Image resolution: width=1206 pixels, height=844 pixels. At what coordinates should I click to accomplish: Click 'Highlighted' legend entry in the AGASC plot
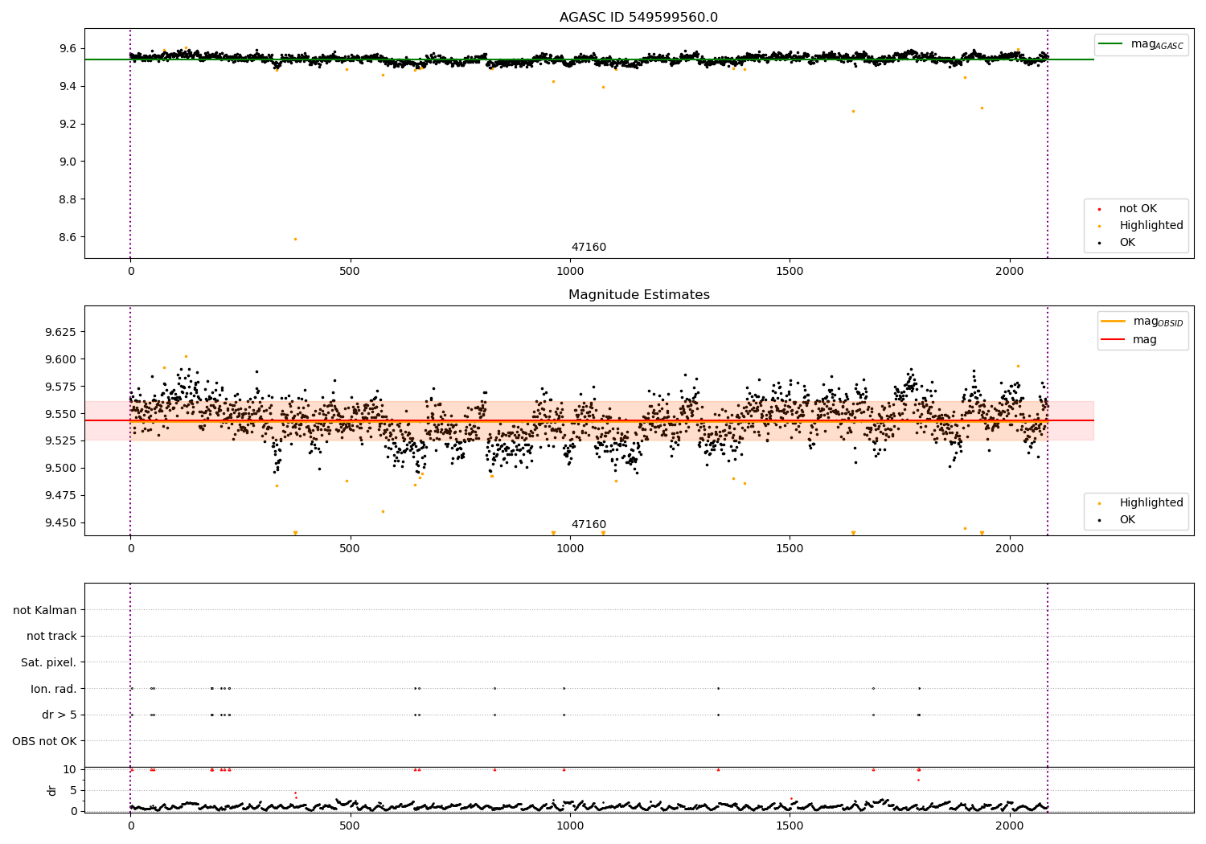coord(1151,226)
